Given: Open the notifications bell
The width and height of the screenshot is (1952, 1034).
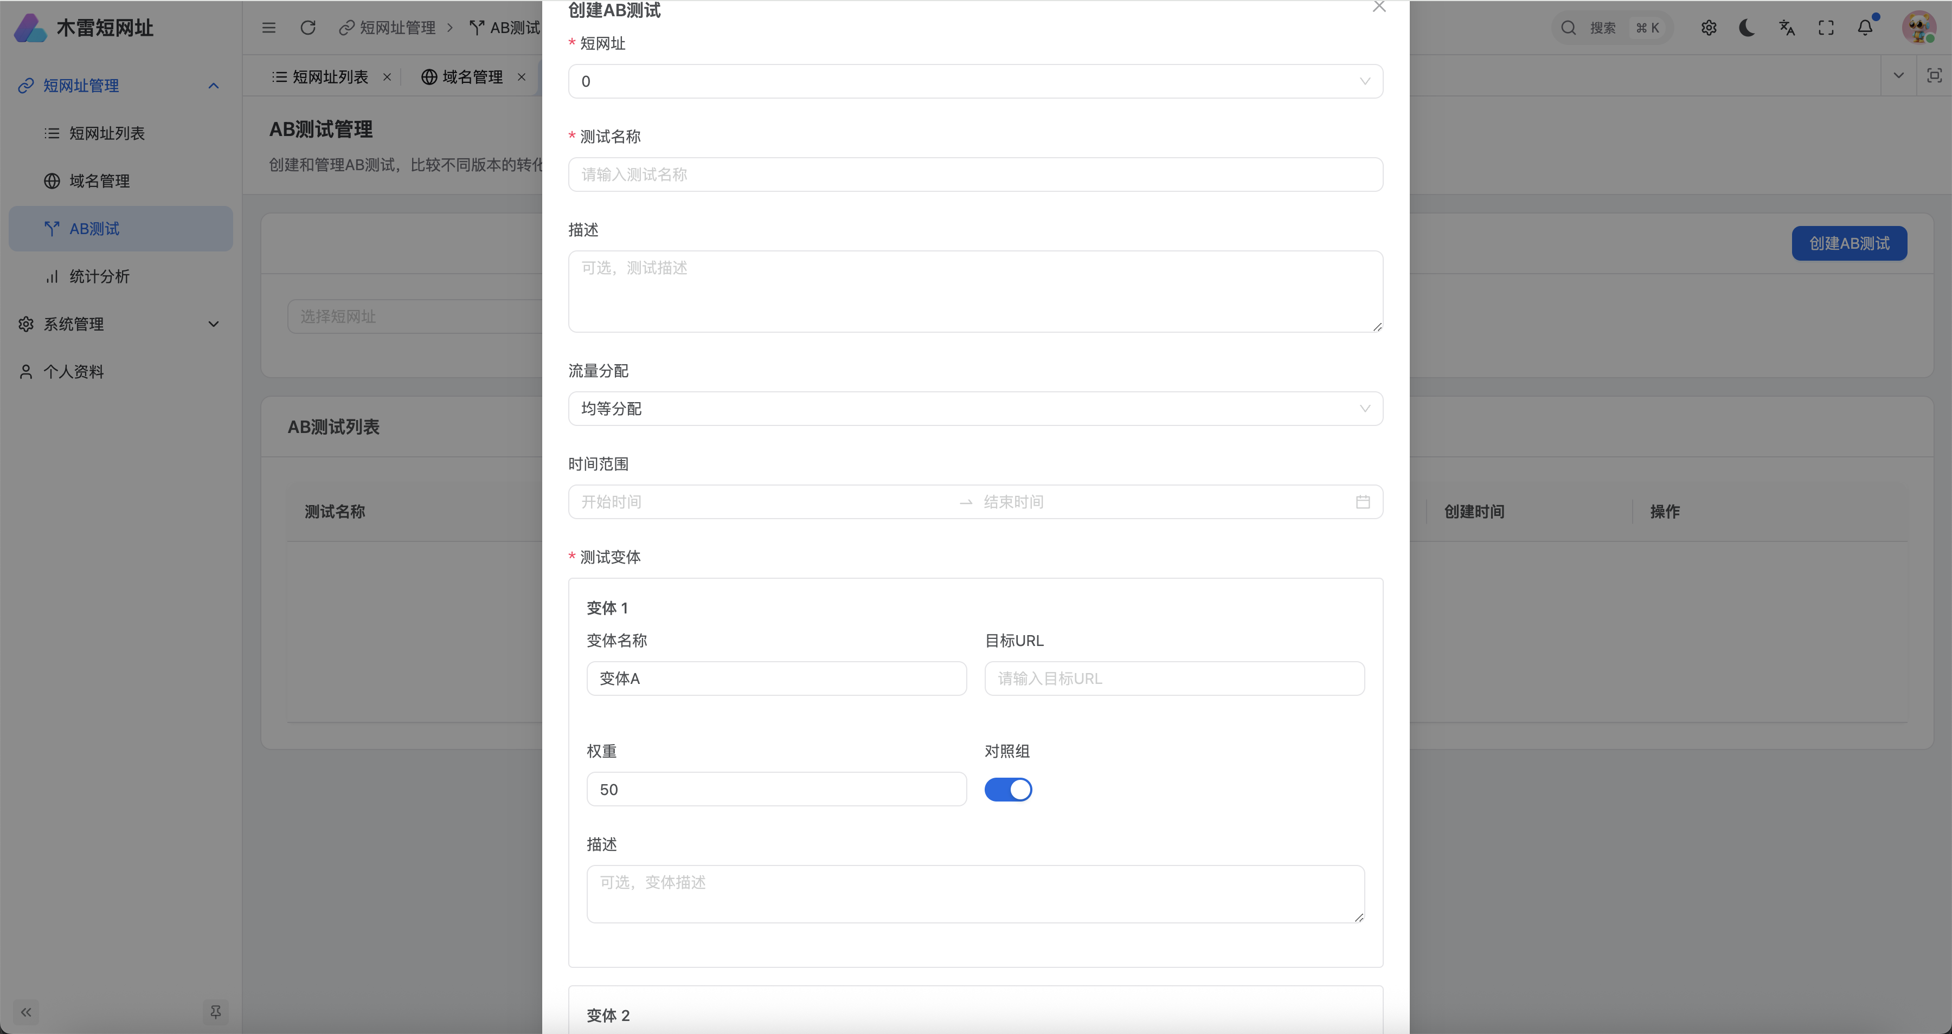Looking at the screenshot, I should pos(1865,27).
